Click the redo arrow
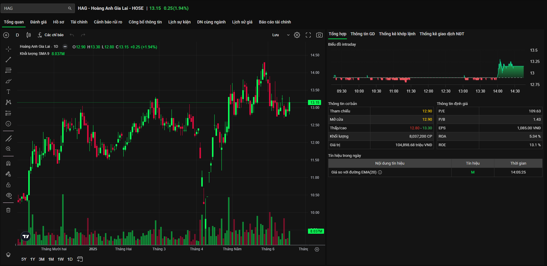Image resolution: width=547 pixels, height=266 pixels. coord(83,35)
